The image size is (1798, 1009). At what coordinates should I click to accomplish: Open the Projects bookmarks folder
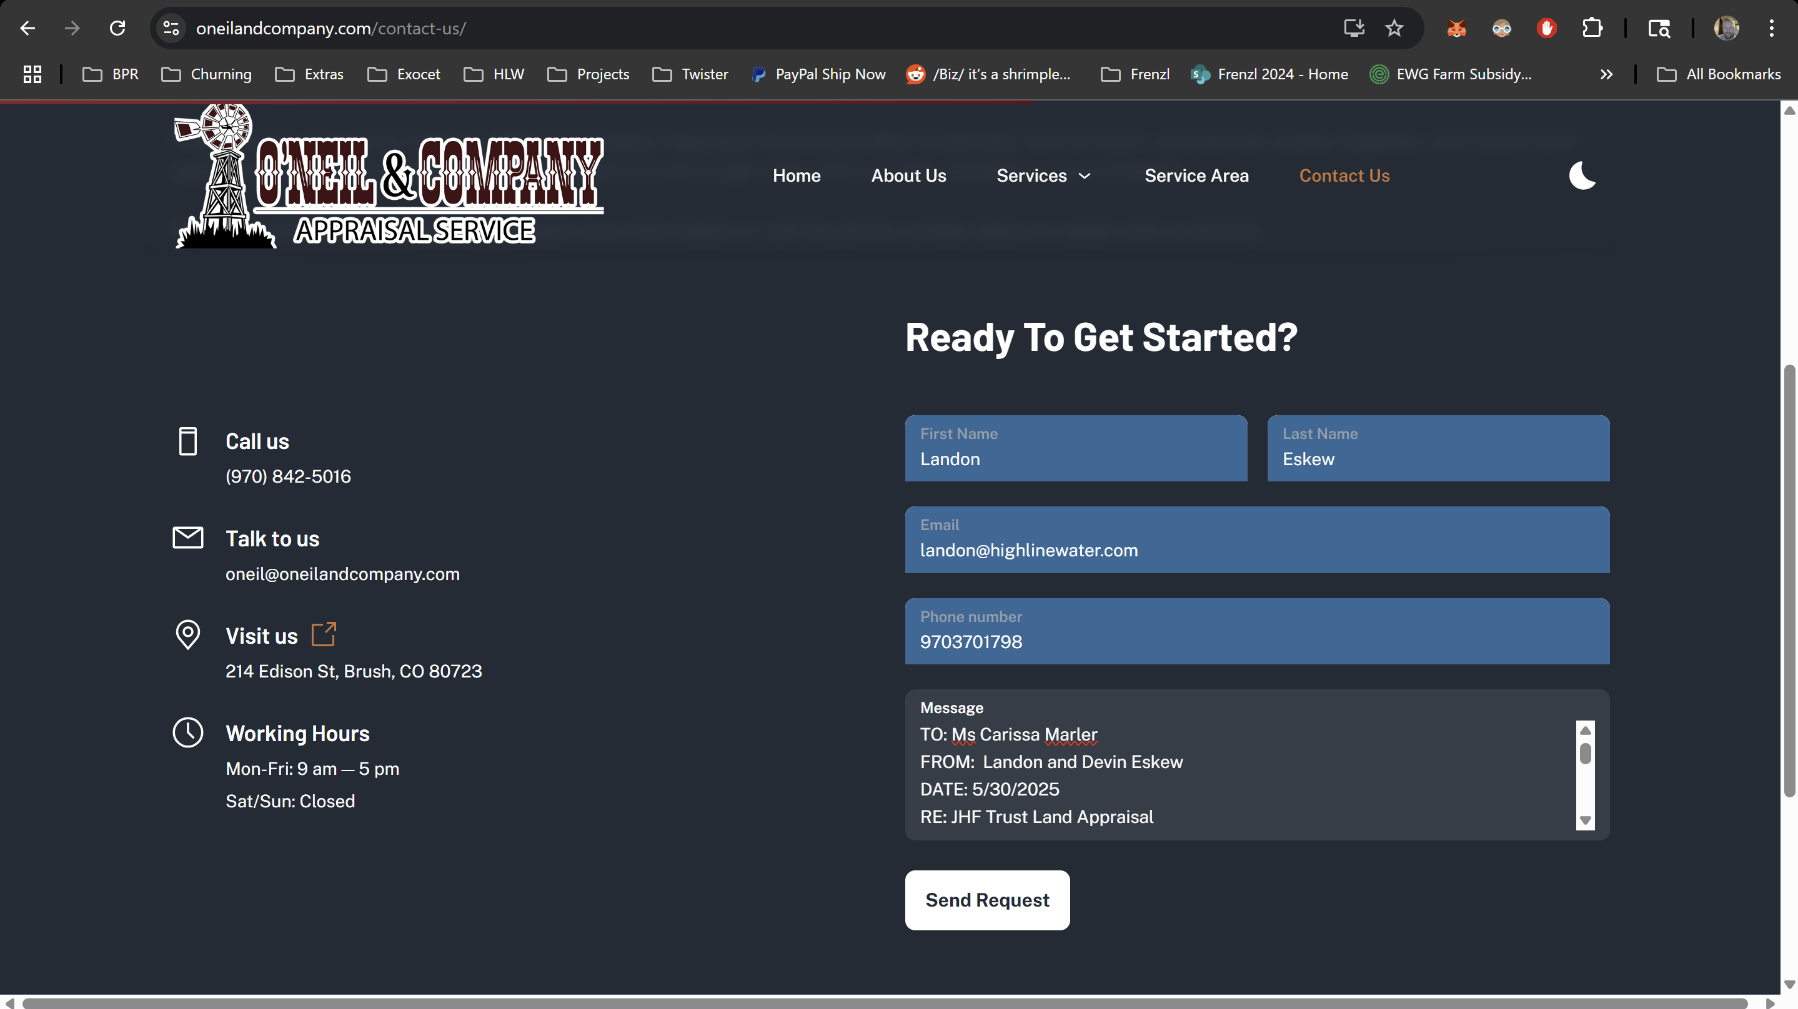(x=589, y=74)
